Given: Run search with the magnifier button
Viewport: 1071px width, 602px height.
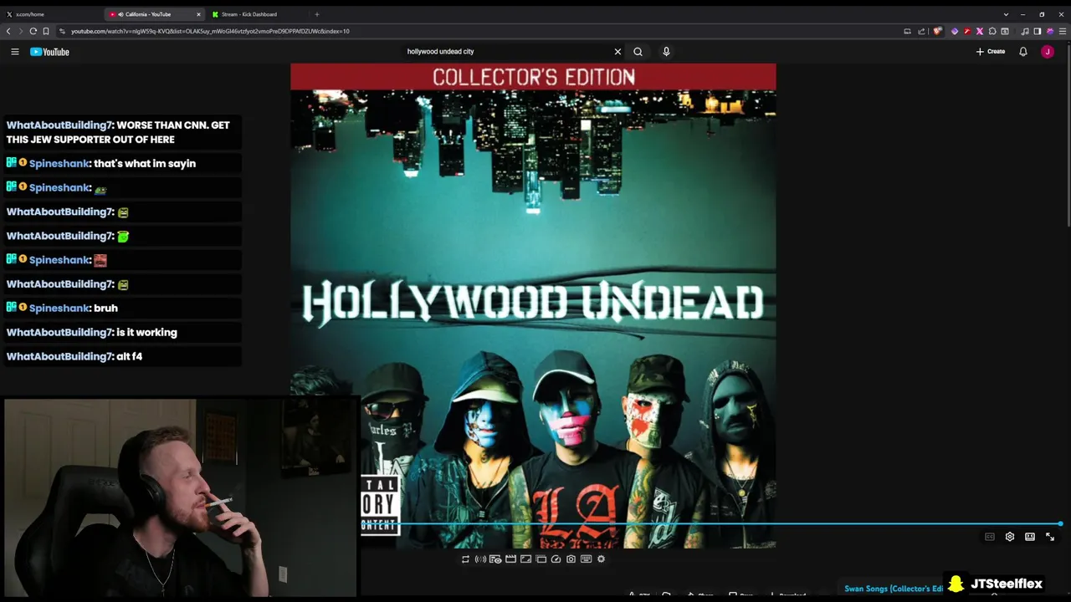Looking at the screenshot, I should click(638, 52).
